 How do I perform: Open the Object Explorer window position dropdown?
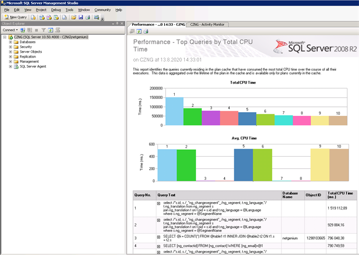coord(113,23)
